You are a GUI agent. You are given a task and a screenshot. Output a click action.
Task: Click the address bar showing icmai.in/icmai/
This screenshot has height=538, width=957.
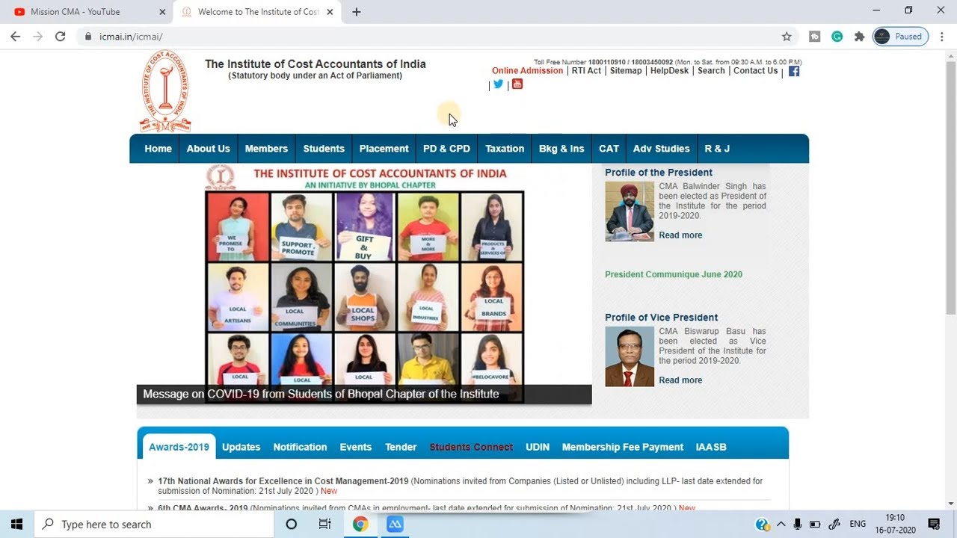[x=426, y=36]
